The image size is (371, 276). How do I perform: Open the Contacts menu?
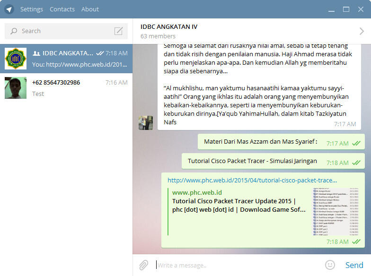coord(62,9)
